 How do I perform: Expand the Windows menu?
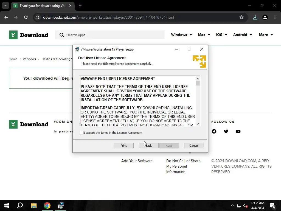pyautogui.click(x=181, y=35)
